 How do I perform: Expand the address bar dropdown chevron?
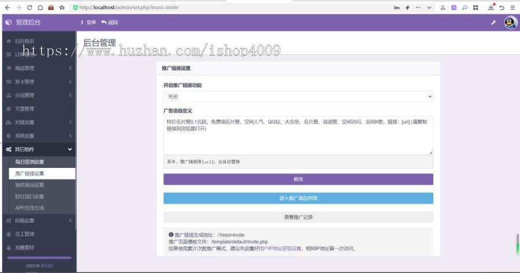click(x=429, y=8)
